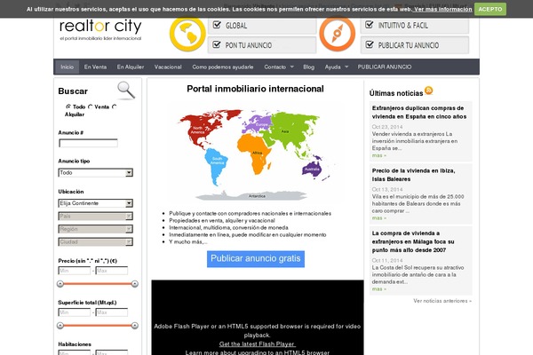The height and width of the screenshot is (355, 533).
Task: Click the Superficie total Max field
Action: (112, 312)
